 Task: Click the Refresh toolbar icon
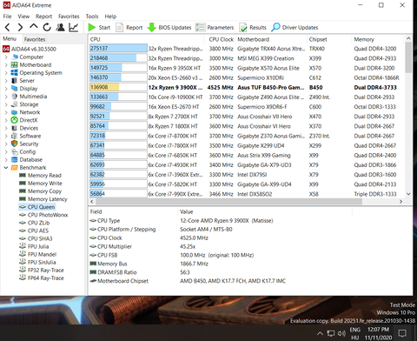tap(47, 27)
